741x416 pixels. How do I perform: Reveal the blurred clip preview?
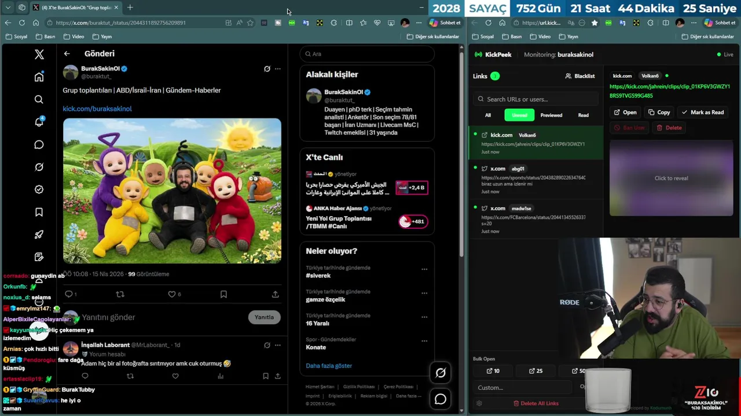coord(672,178)
